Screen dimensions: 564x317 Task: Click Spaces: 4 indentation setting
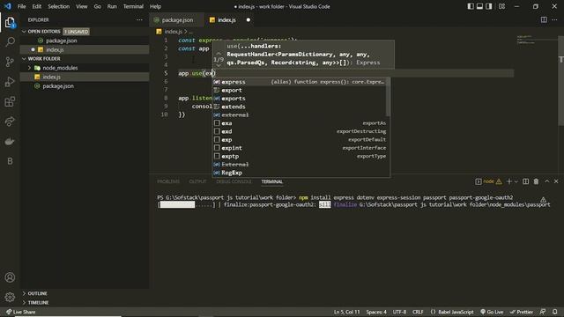tap(376, 312)
